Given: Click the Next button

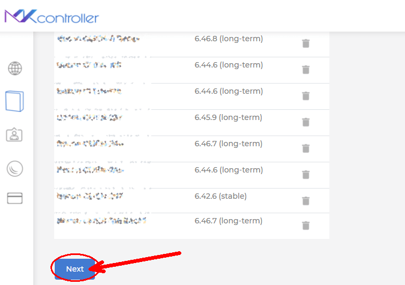Looking at the screenshot, I should point(75,269).
